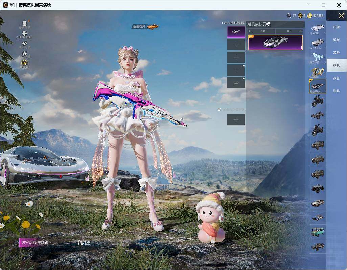Toggle the 展示设置 eye icon
Screen dimensions: 347x270
[25, 43]
